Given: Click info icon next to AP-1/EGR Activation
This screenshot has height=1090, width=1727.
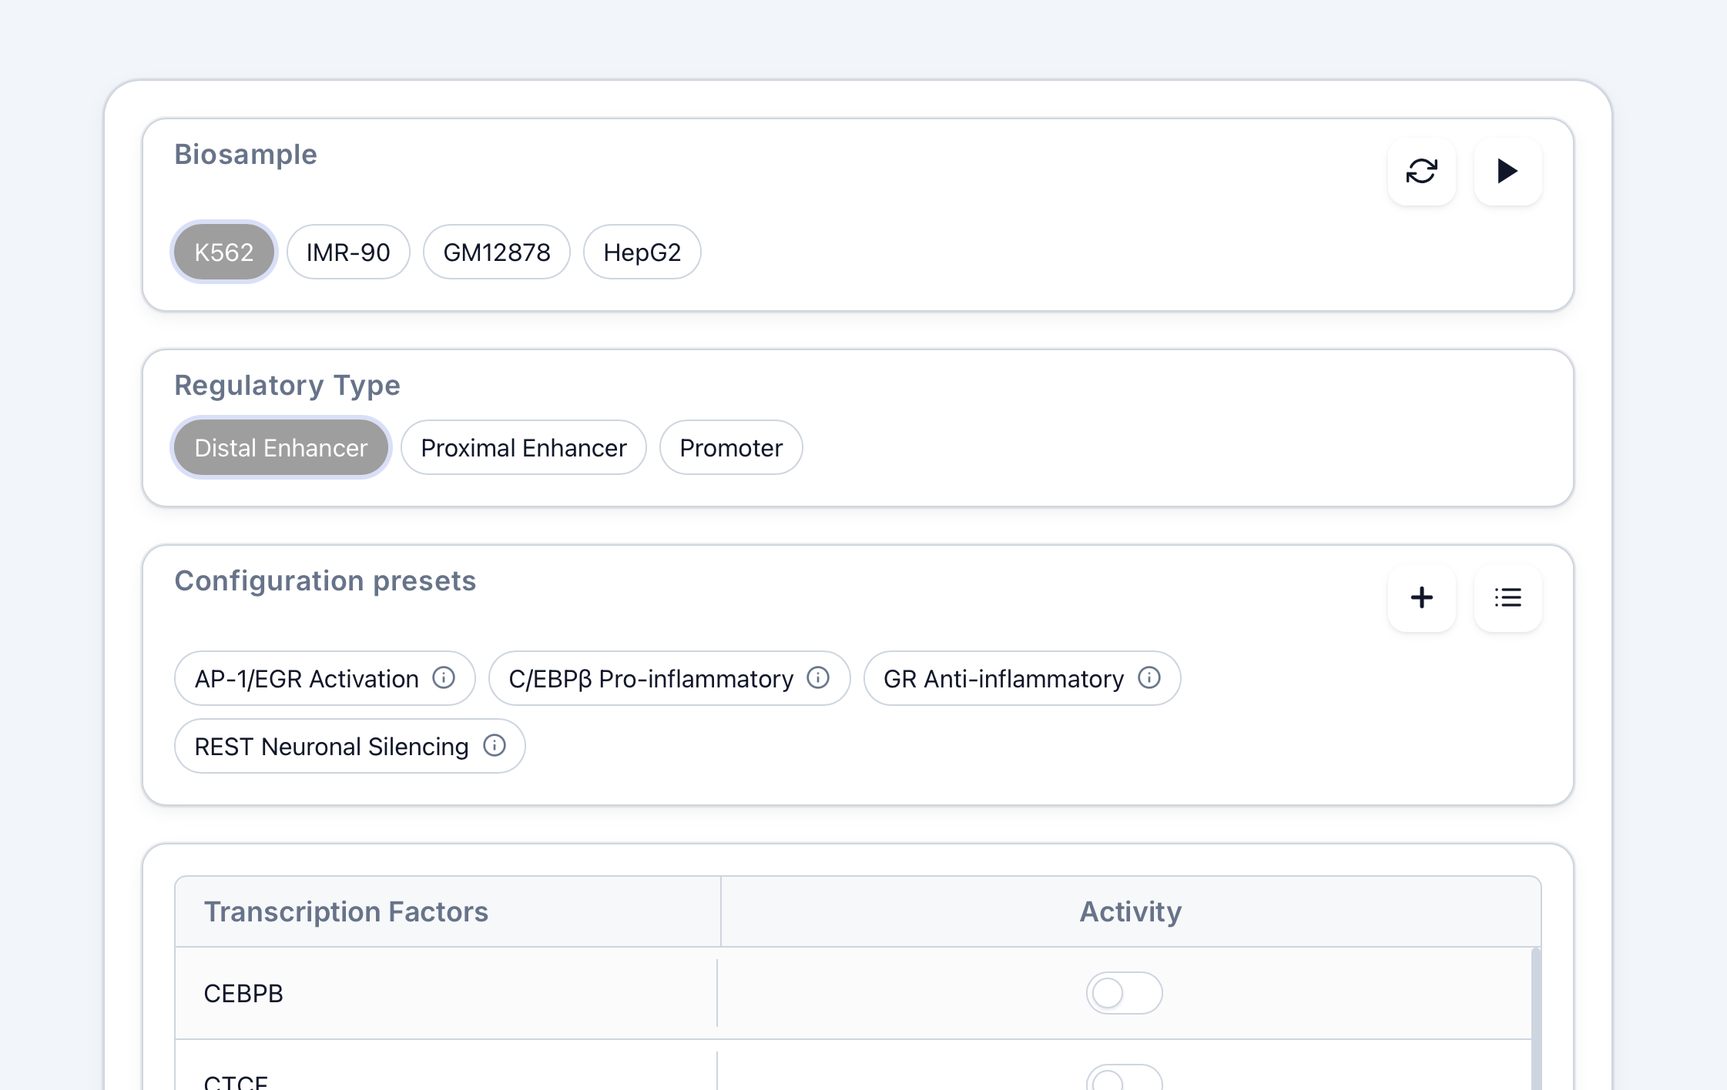Looking at the screenshot, I should (444, 678).
